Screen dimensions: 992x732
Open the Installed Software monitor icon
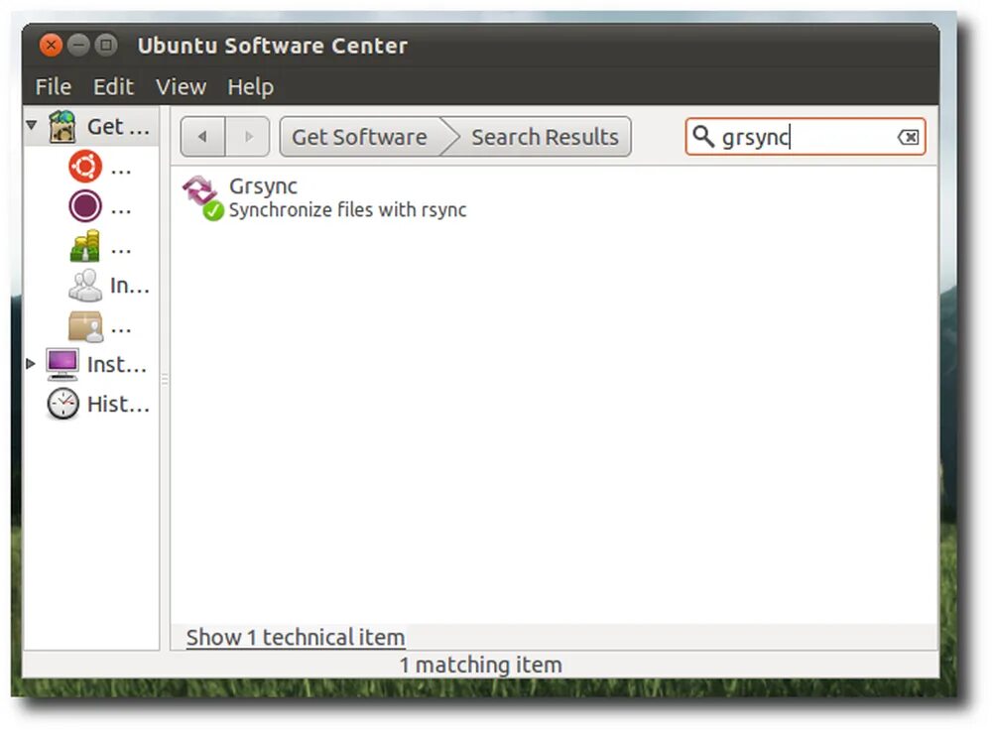(x=62, y=364)
